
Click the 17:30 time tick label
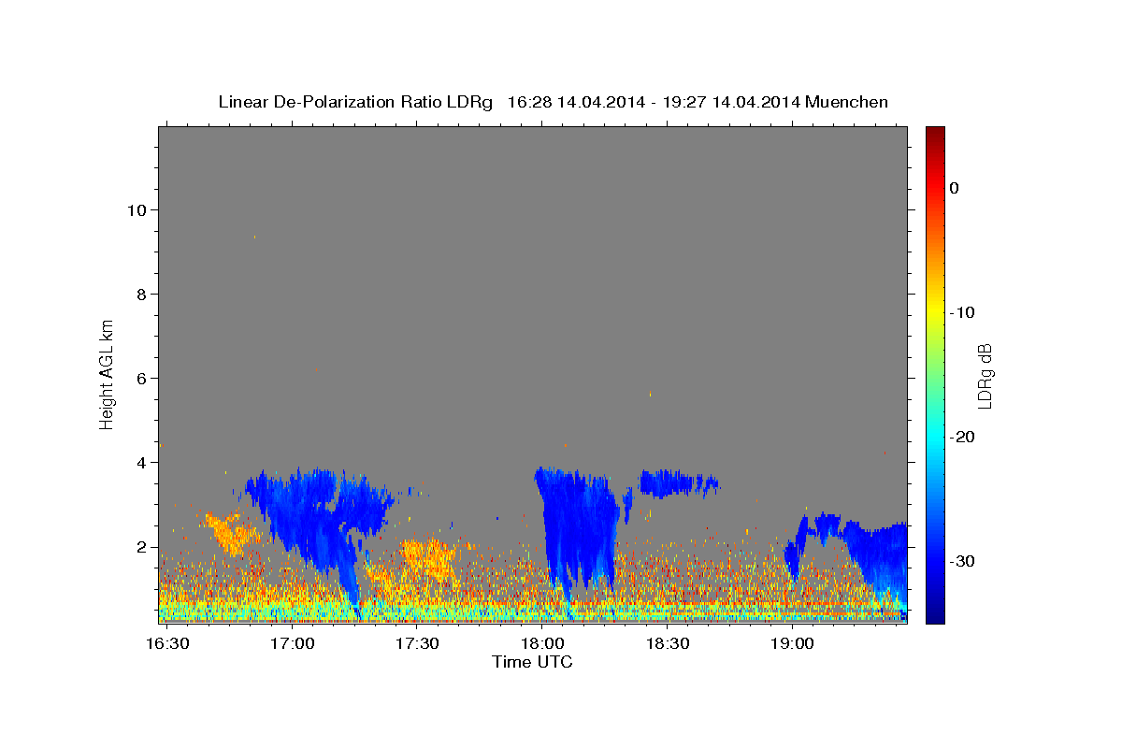click(x=417, y=643)
